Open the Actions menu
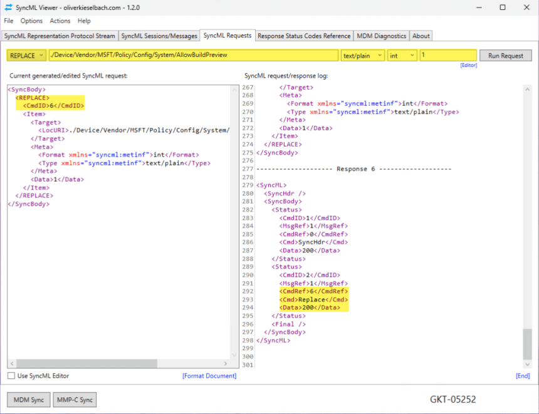The height and width of the screenshot is (414, 539). (x=60, y=21)
